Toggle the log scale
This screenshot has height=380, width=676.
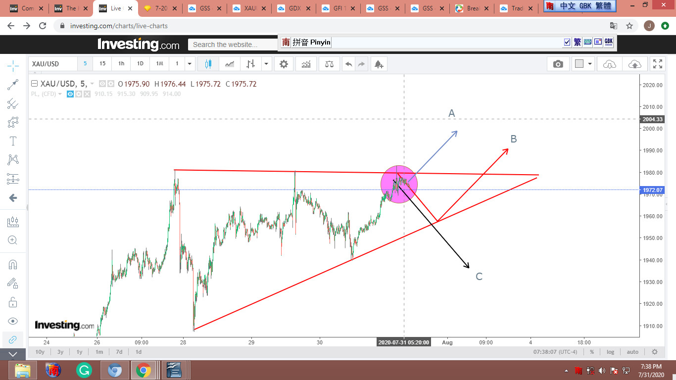tap(611, 352)
